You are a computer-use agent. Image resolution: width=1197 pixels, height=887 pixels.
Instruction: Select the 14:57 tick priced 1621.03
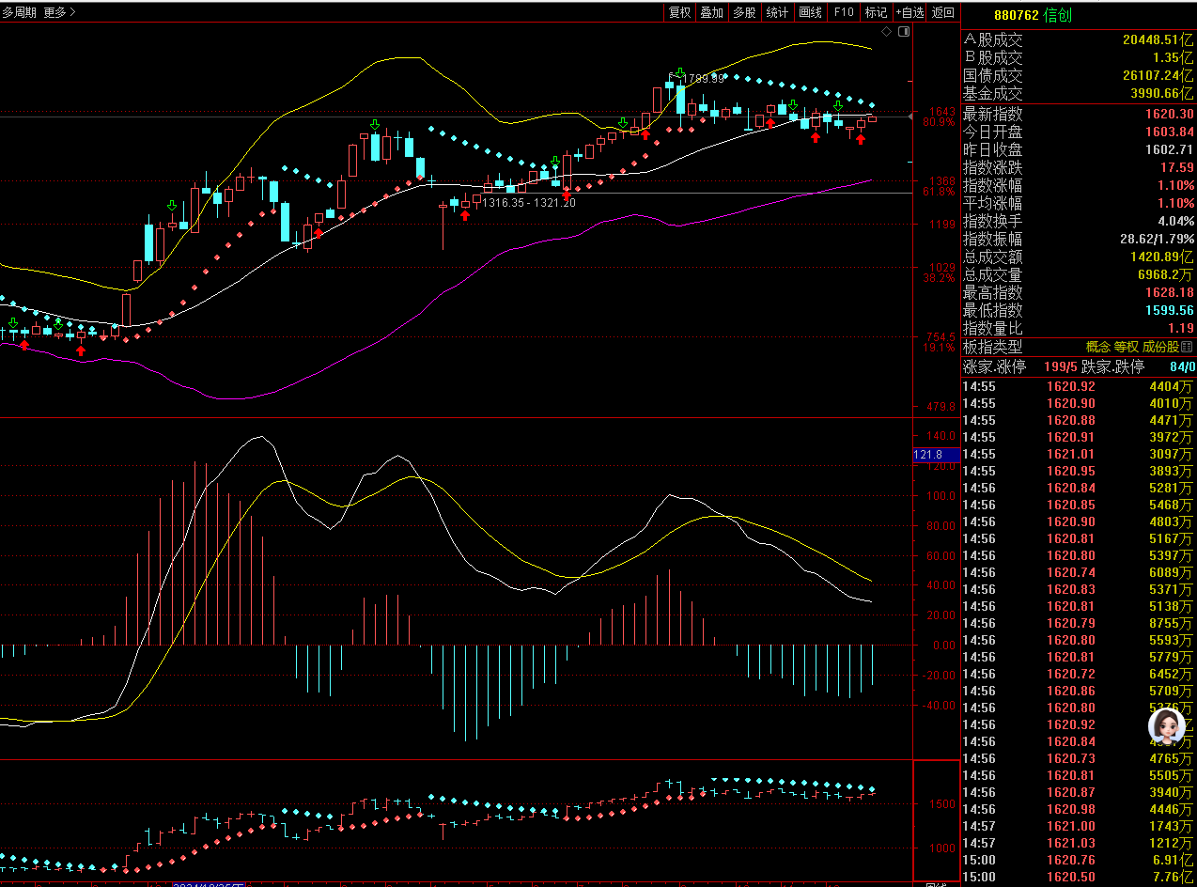[x=1079, y=843]
